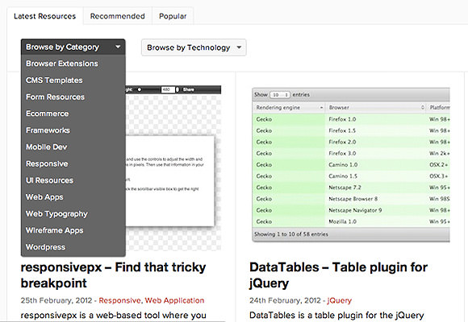Click the 24th February, 2012 date text
The image size is (468, 322).
coord(285,300)
